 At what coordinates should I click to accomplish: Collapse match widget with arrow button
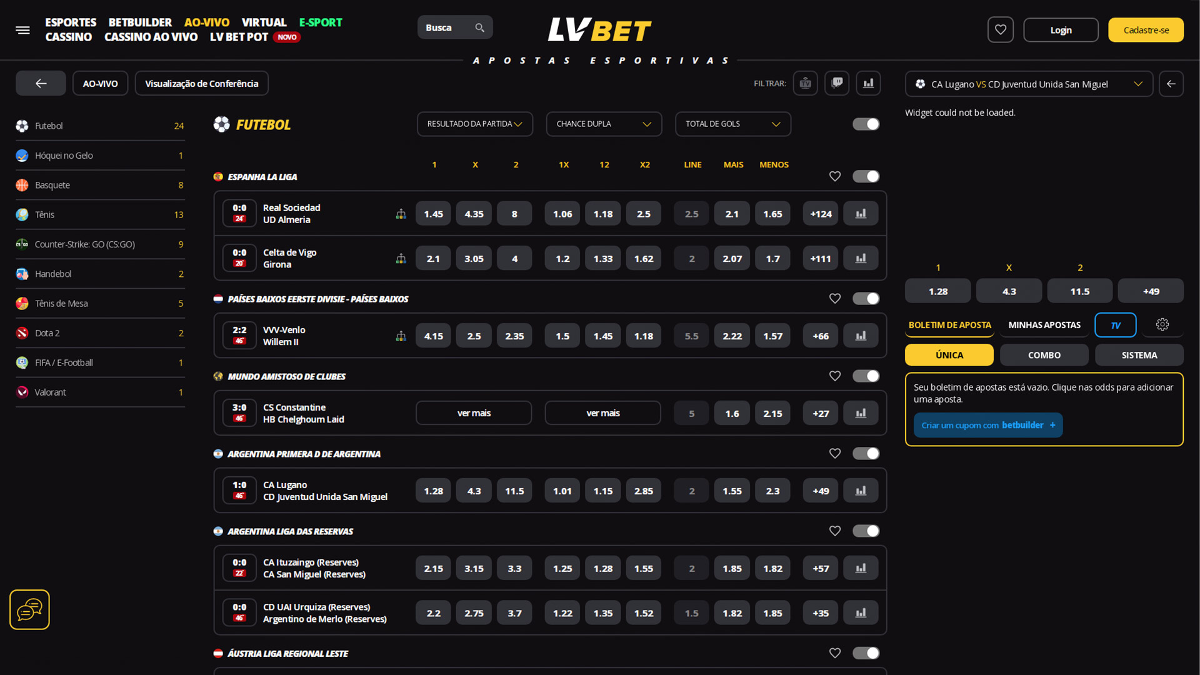click(1171, 84)
